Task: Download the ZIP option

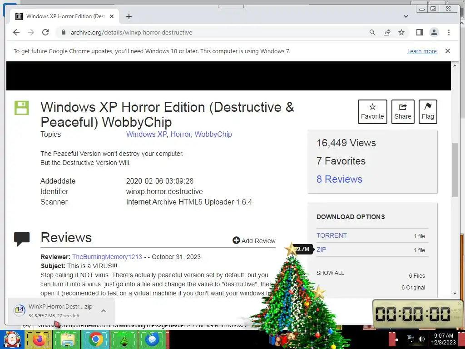Action: (321, 249)
